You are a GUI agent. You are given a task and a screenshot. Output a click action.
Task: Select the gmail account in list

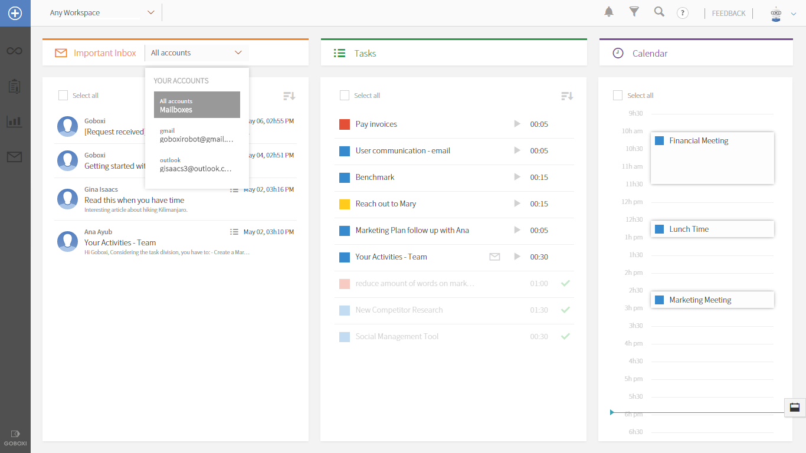196,136
